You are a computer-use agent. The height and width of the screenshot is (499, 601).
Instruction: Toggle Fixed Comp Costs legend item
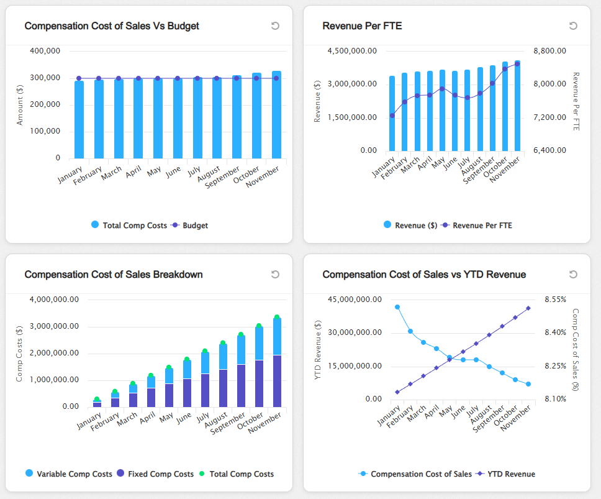tap(155, 474)
